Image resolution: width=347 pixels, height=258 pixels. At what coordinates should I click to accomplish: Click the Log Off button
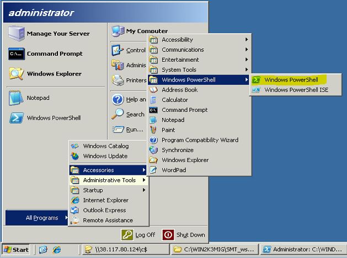coord(138,235)
